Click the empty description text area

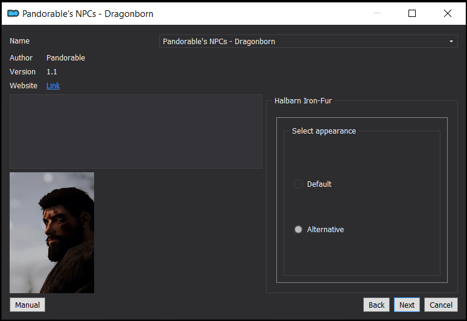pyautogui.click(x=136, y=132)
